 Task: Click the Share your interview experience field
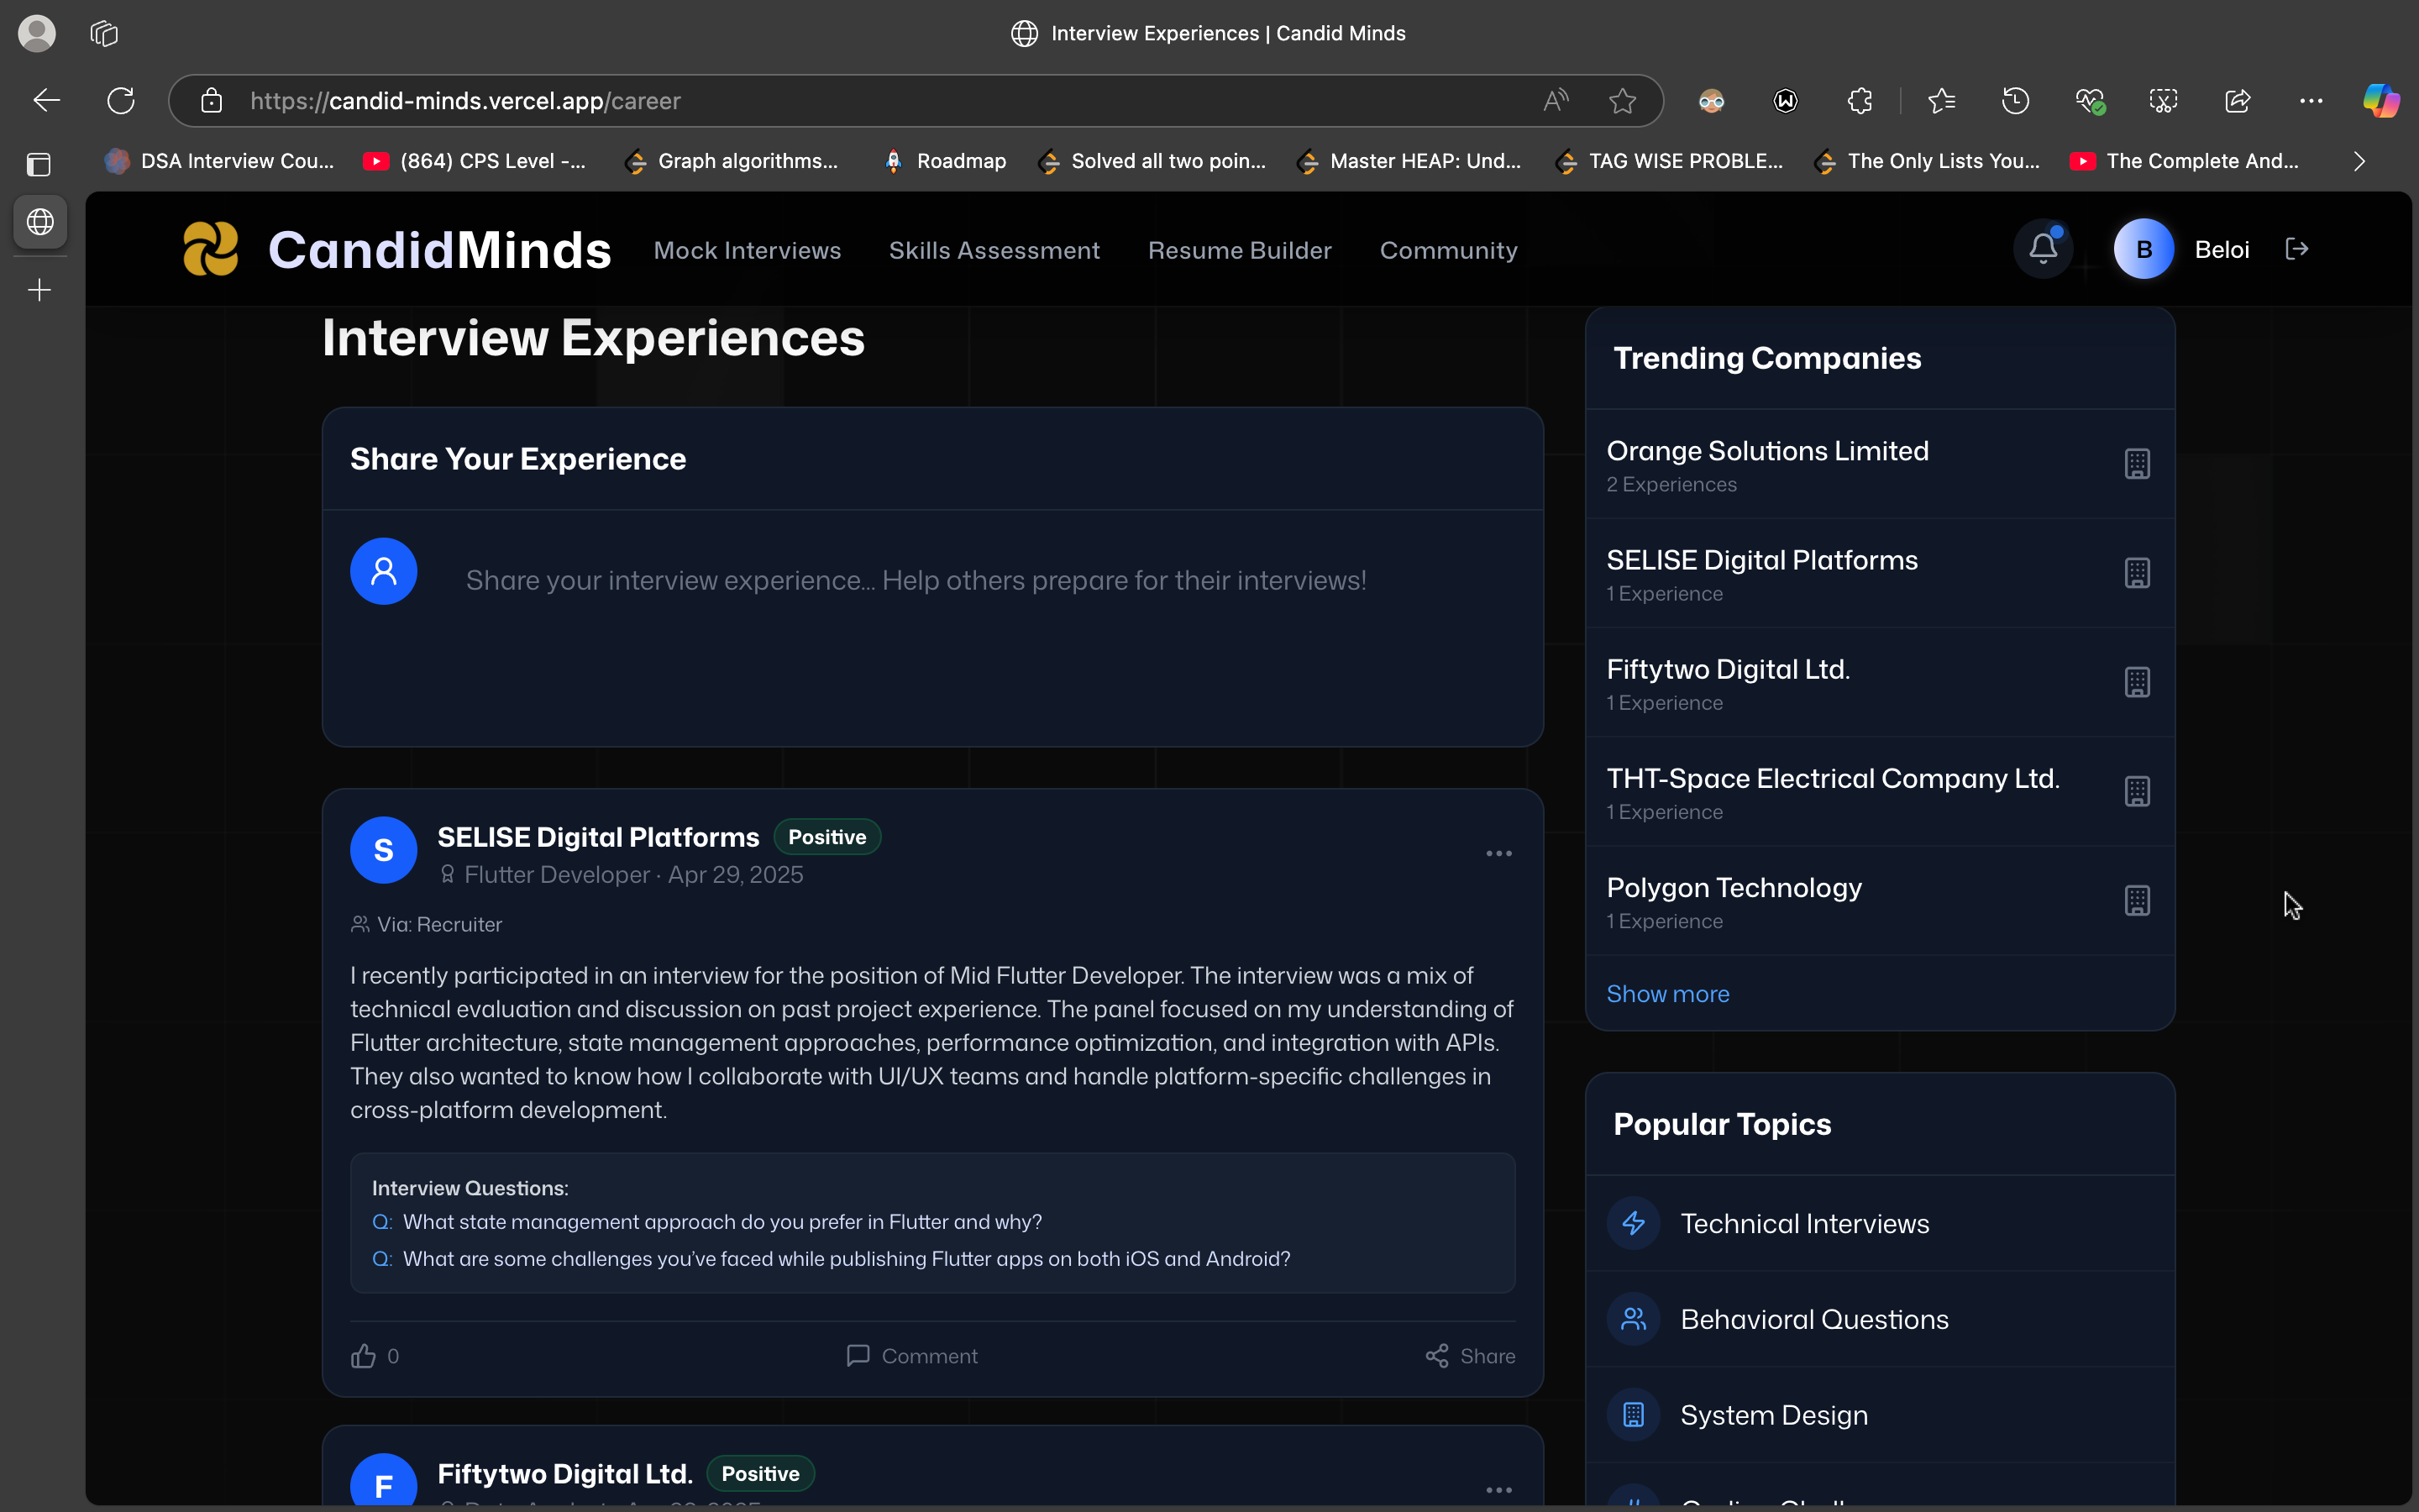coord(915,581)
